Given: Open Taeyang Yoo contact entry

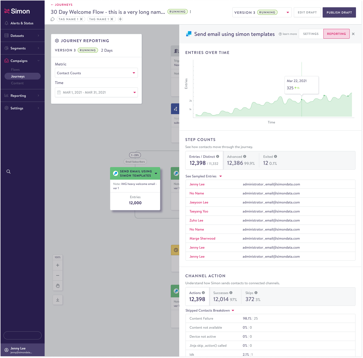Looking at the screenshot, I should pos(199,211).
